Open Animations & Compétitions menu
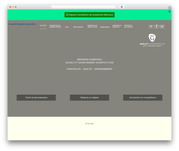 pyautogui.click(x=55, y=26)
